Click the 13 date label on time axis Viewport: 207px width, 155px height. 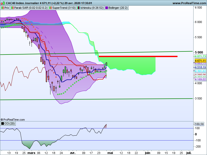click(x=9, y=153)
